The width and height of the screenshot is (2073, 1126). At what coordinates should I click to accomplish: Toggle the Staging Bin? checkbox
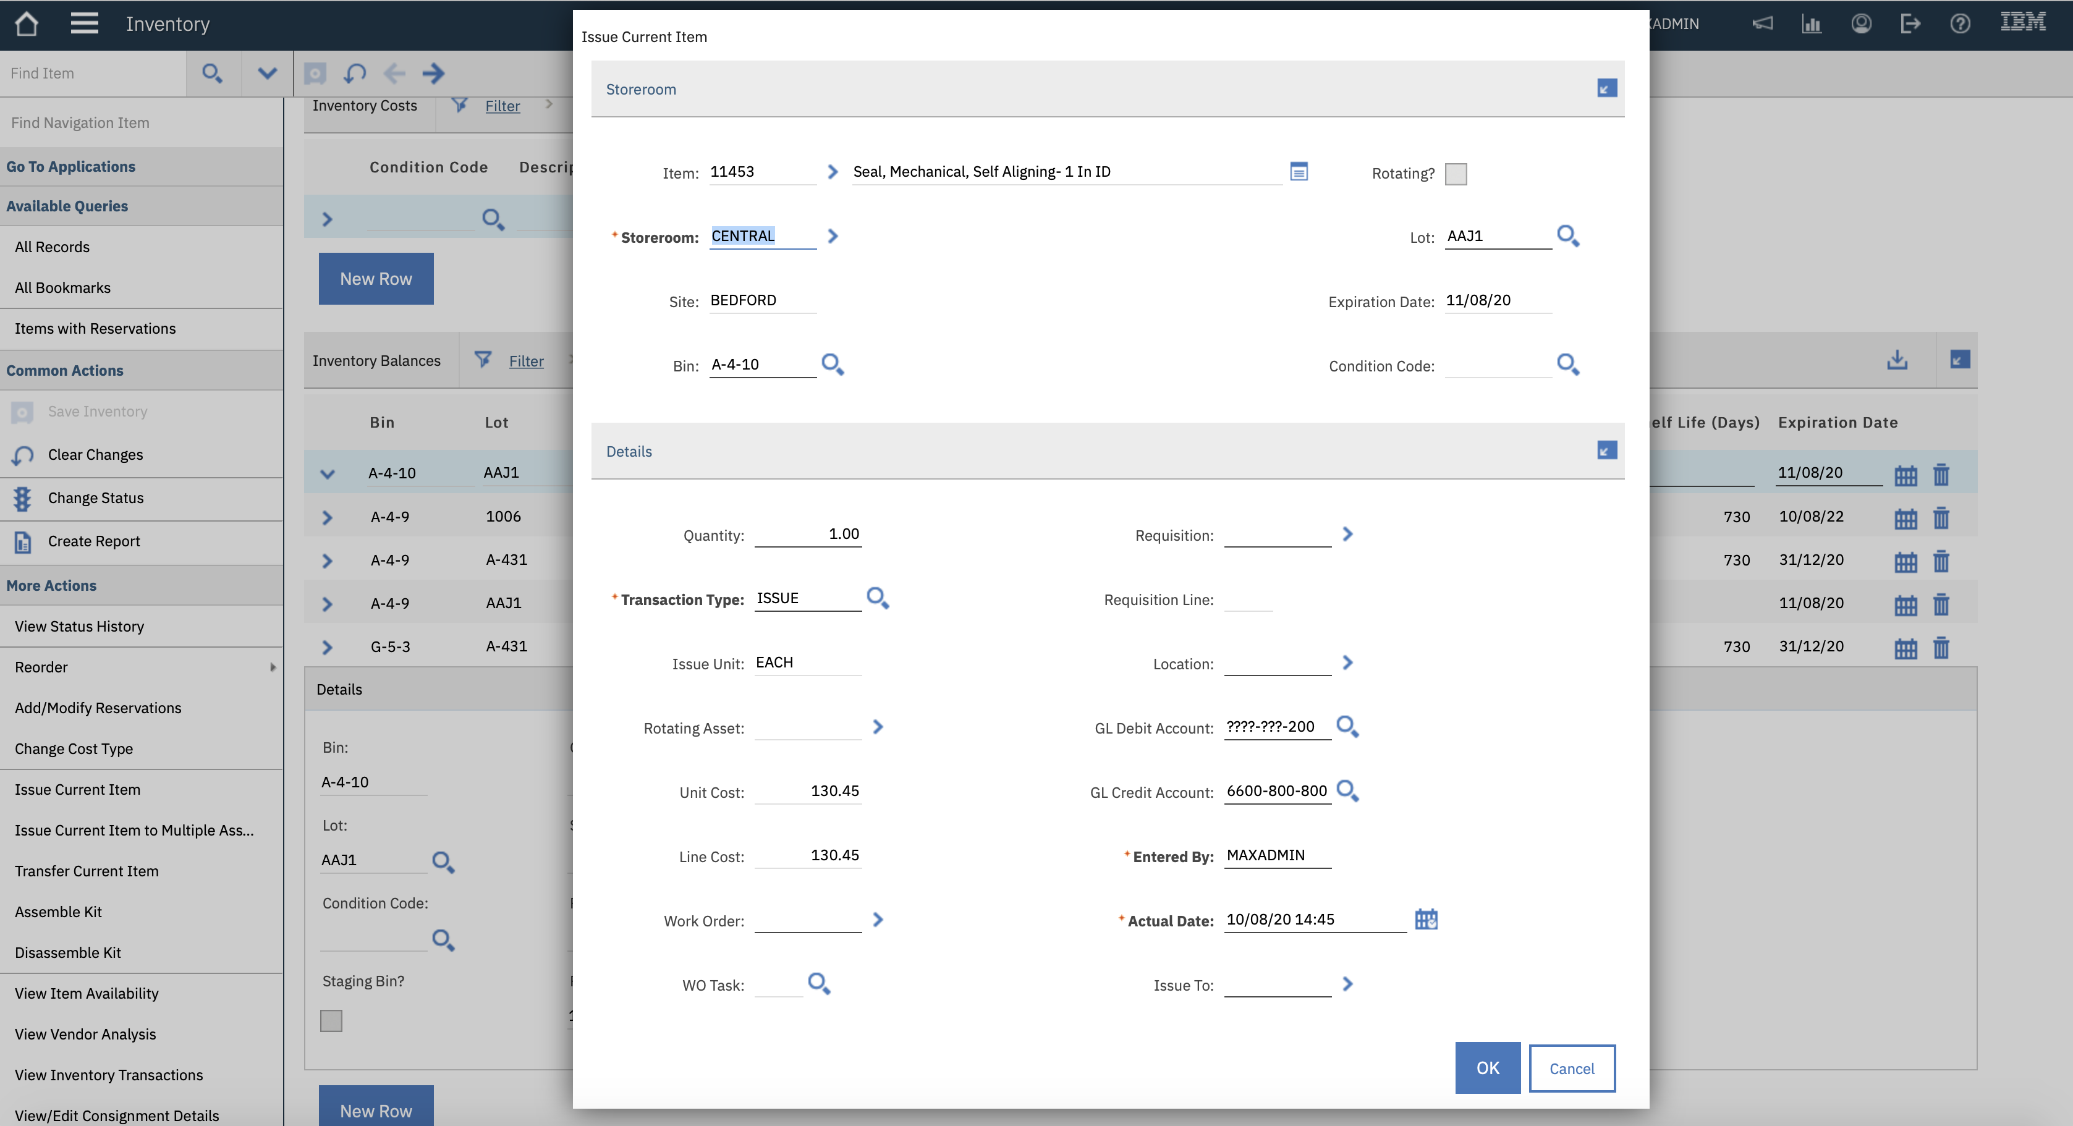pos(331,1020)
